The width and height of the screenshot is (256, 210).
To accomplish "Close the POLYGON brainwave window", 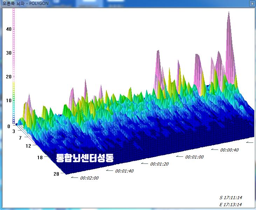I will [251, 3].
